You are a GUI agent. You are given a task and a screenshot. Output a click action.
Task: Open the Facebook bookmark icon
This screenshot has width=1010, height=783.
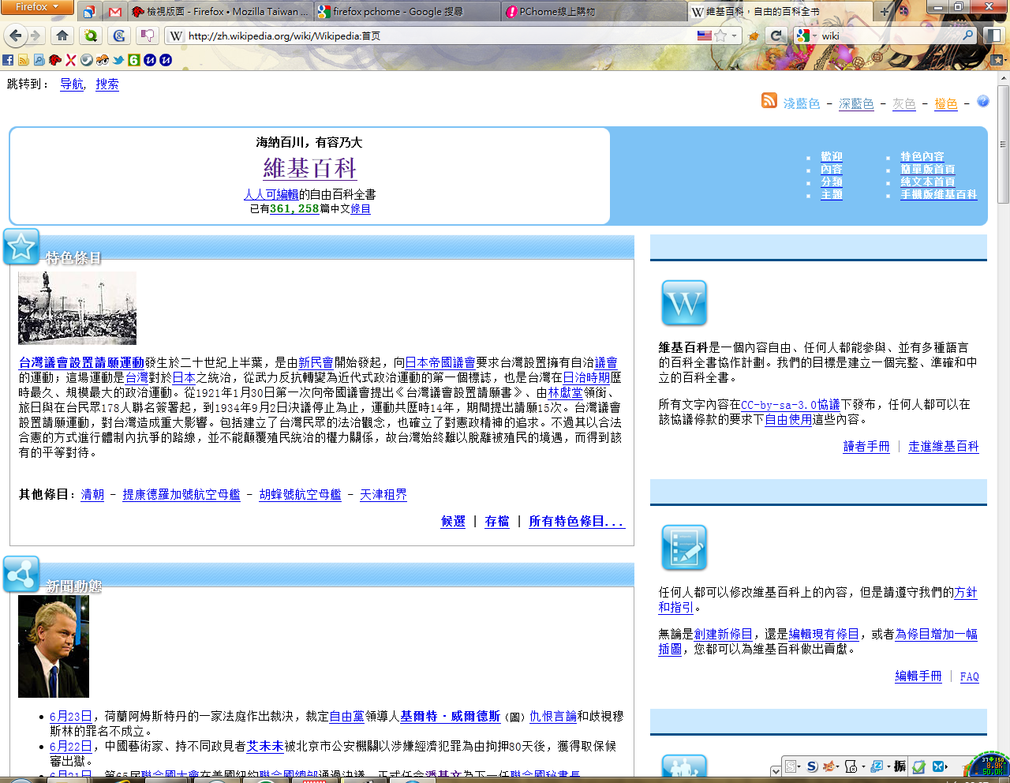8,60
